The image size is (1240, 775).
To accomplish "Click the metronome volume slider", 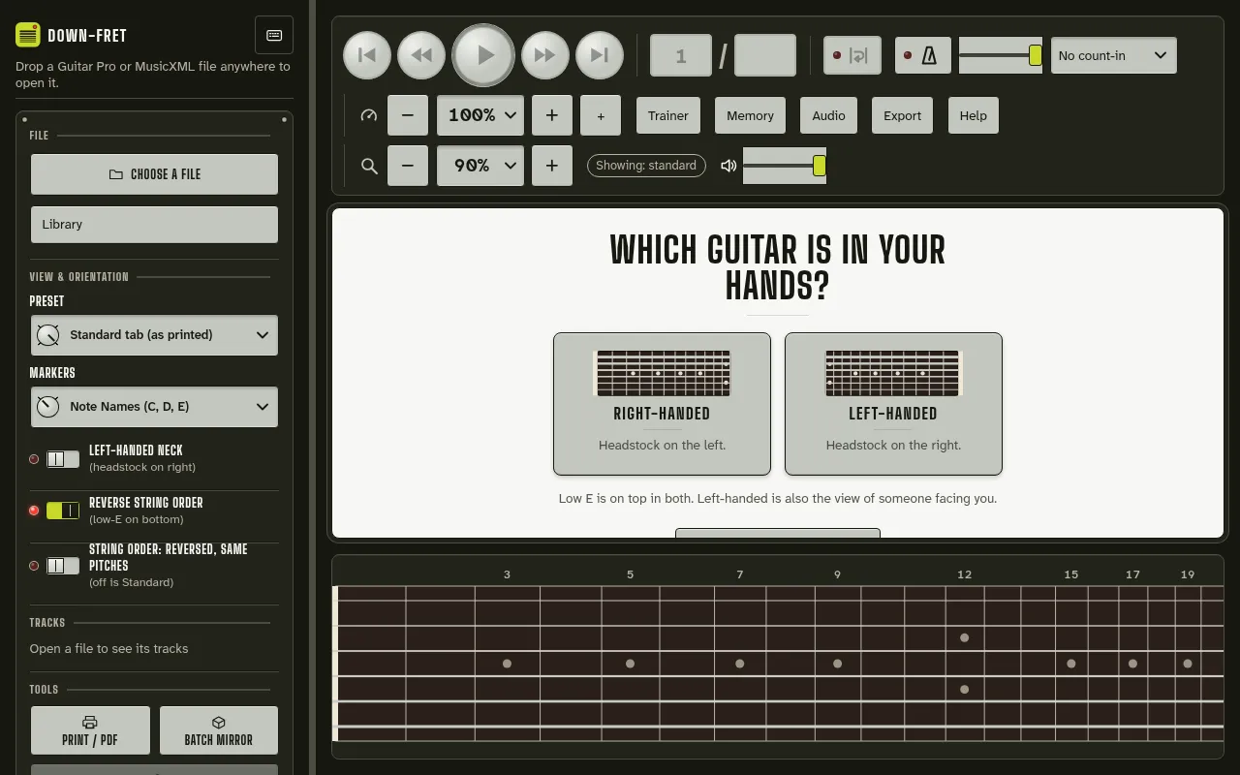I will (1001, 55).
